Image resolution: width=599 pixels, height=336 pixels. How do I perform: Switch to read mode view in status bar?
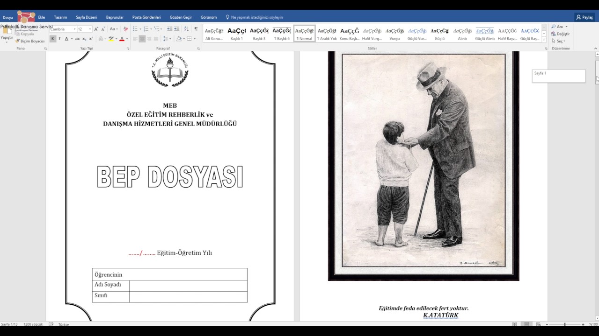tap(515, 324)
